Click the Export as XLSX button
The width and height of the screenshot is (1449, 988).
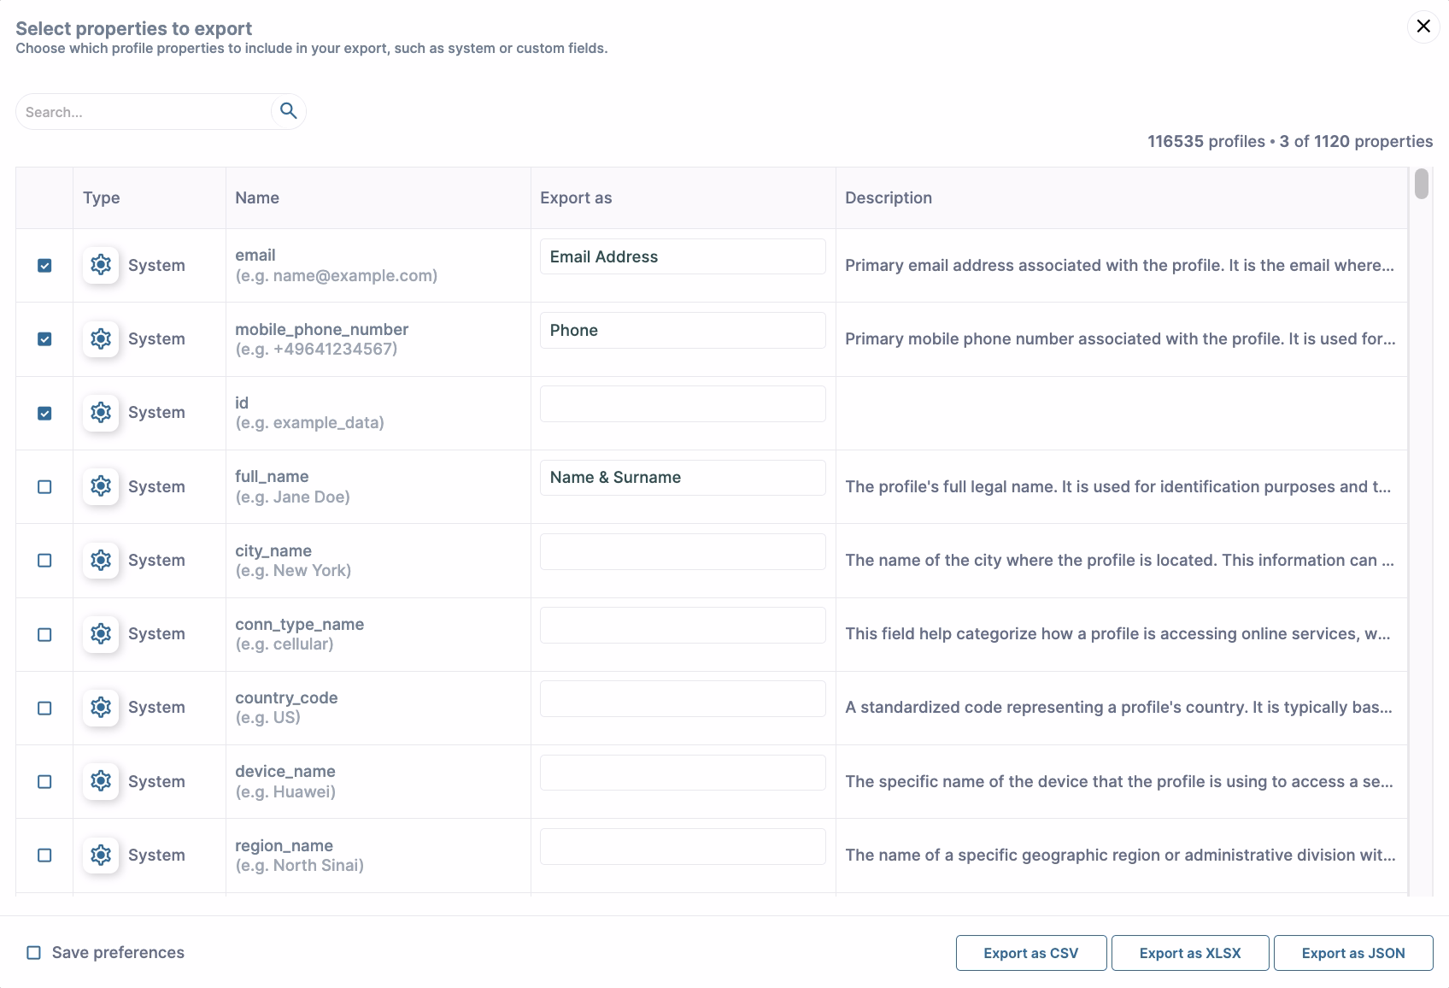tap(1189, 952)
